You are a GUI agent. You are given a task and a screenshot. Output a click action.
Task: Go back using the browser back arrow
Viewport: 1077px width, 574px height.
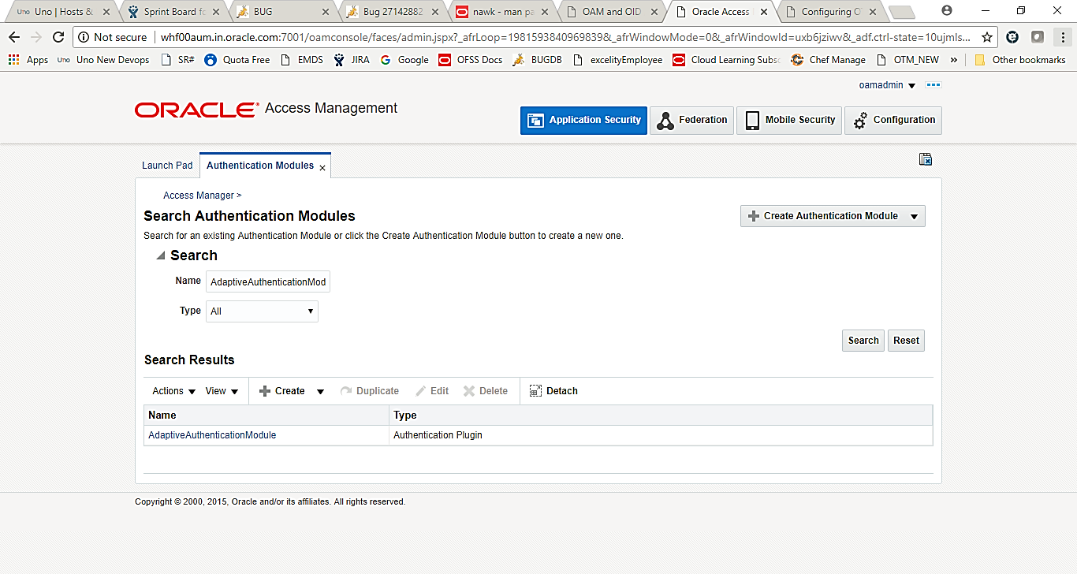point(14,37)
